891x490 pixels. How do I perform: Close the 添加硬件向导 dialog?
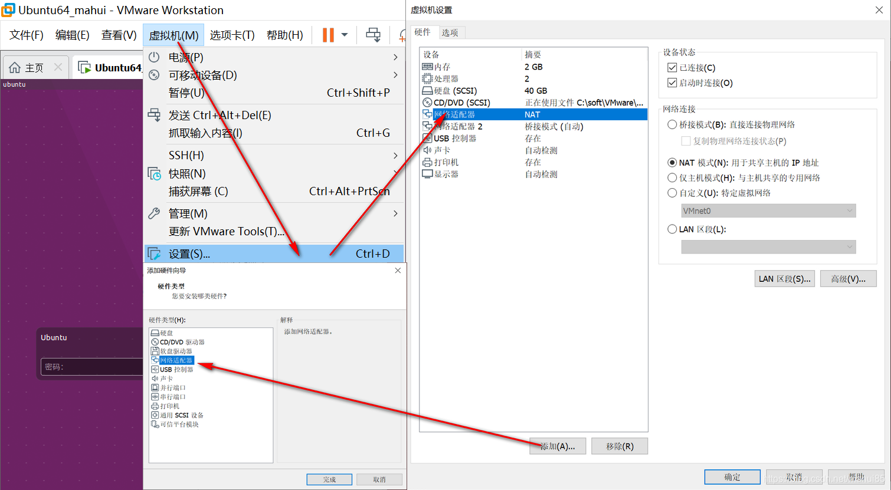[398, 271]
